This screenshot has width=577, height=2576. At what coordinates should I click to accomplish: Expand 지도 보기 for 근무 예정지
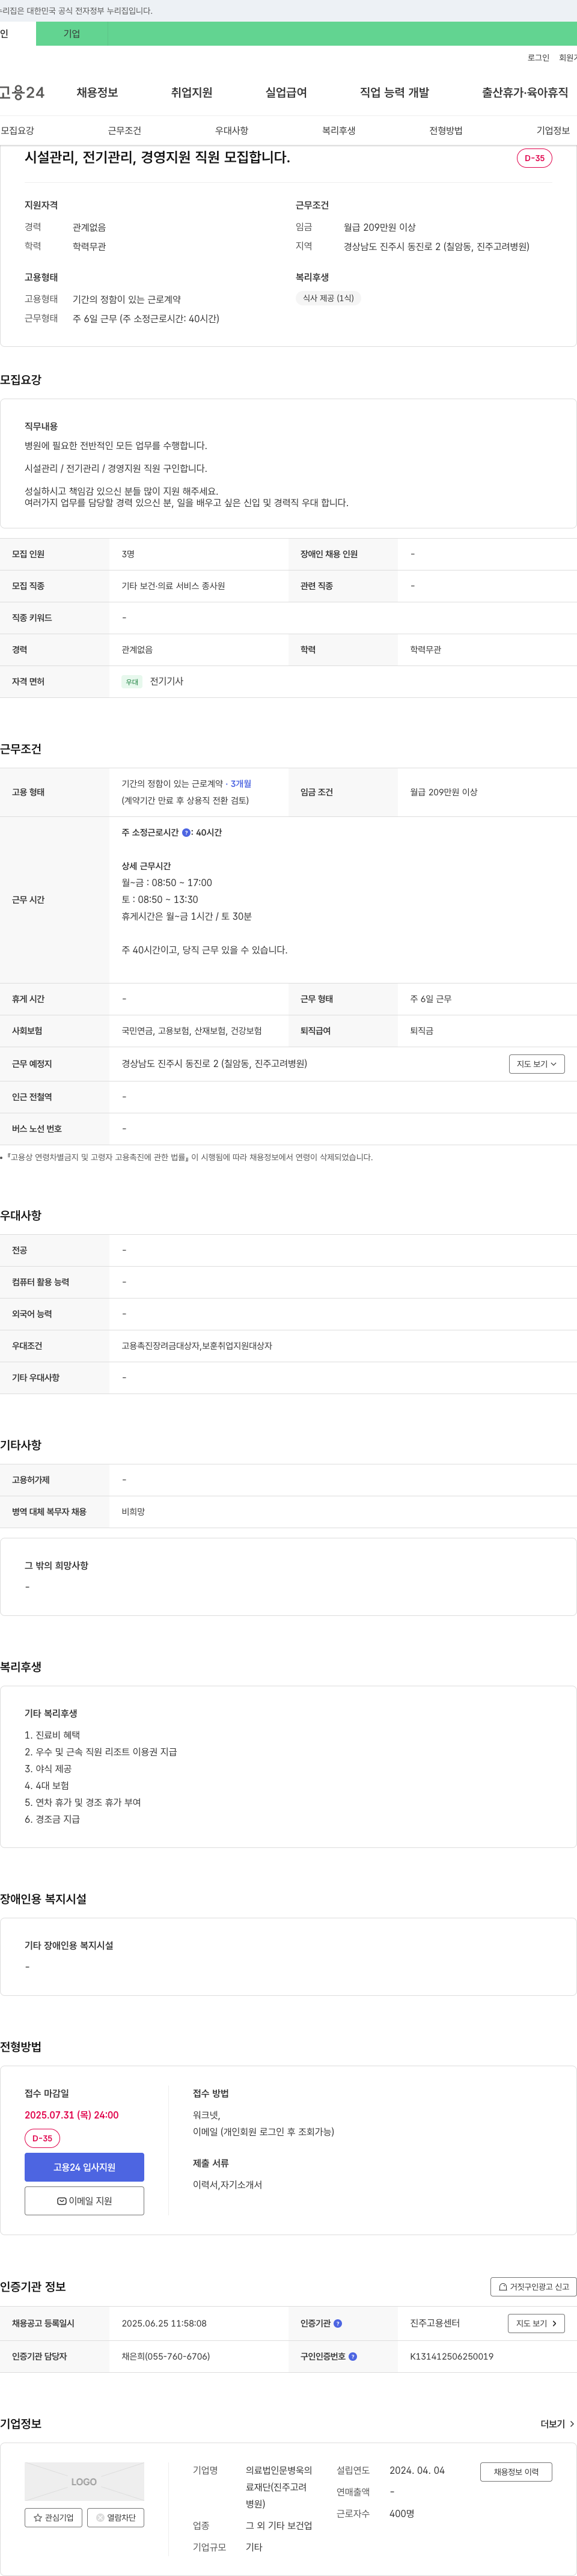coord(536,1064)
